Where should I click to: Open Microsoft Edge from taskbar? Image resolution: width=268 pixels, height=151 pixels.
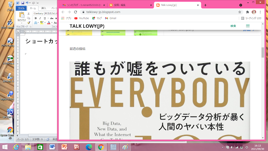point(89,147)
